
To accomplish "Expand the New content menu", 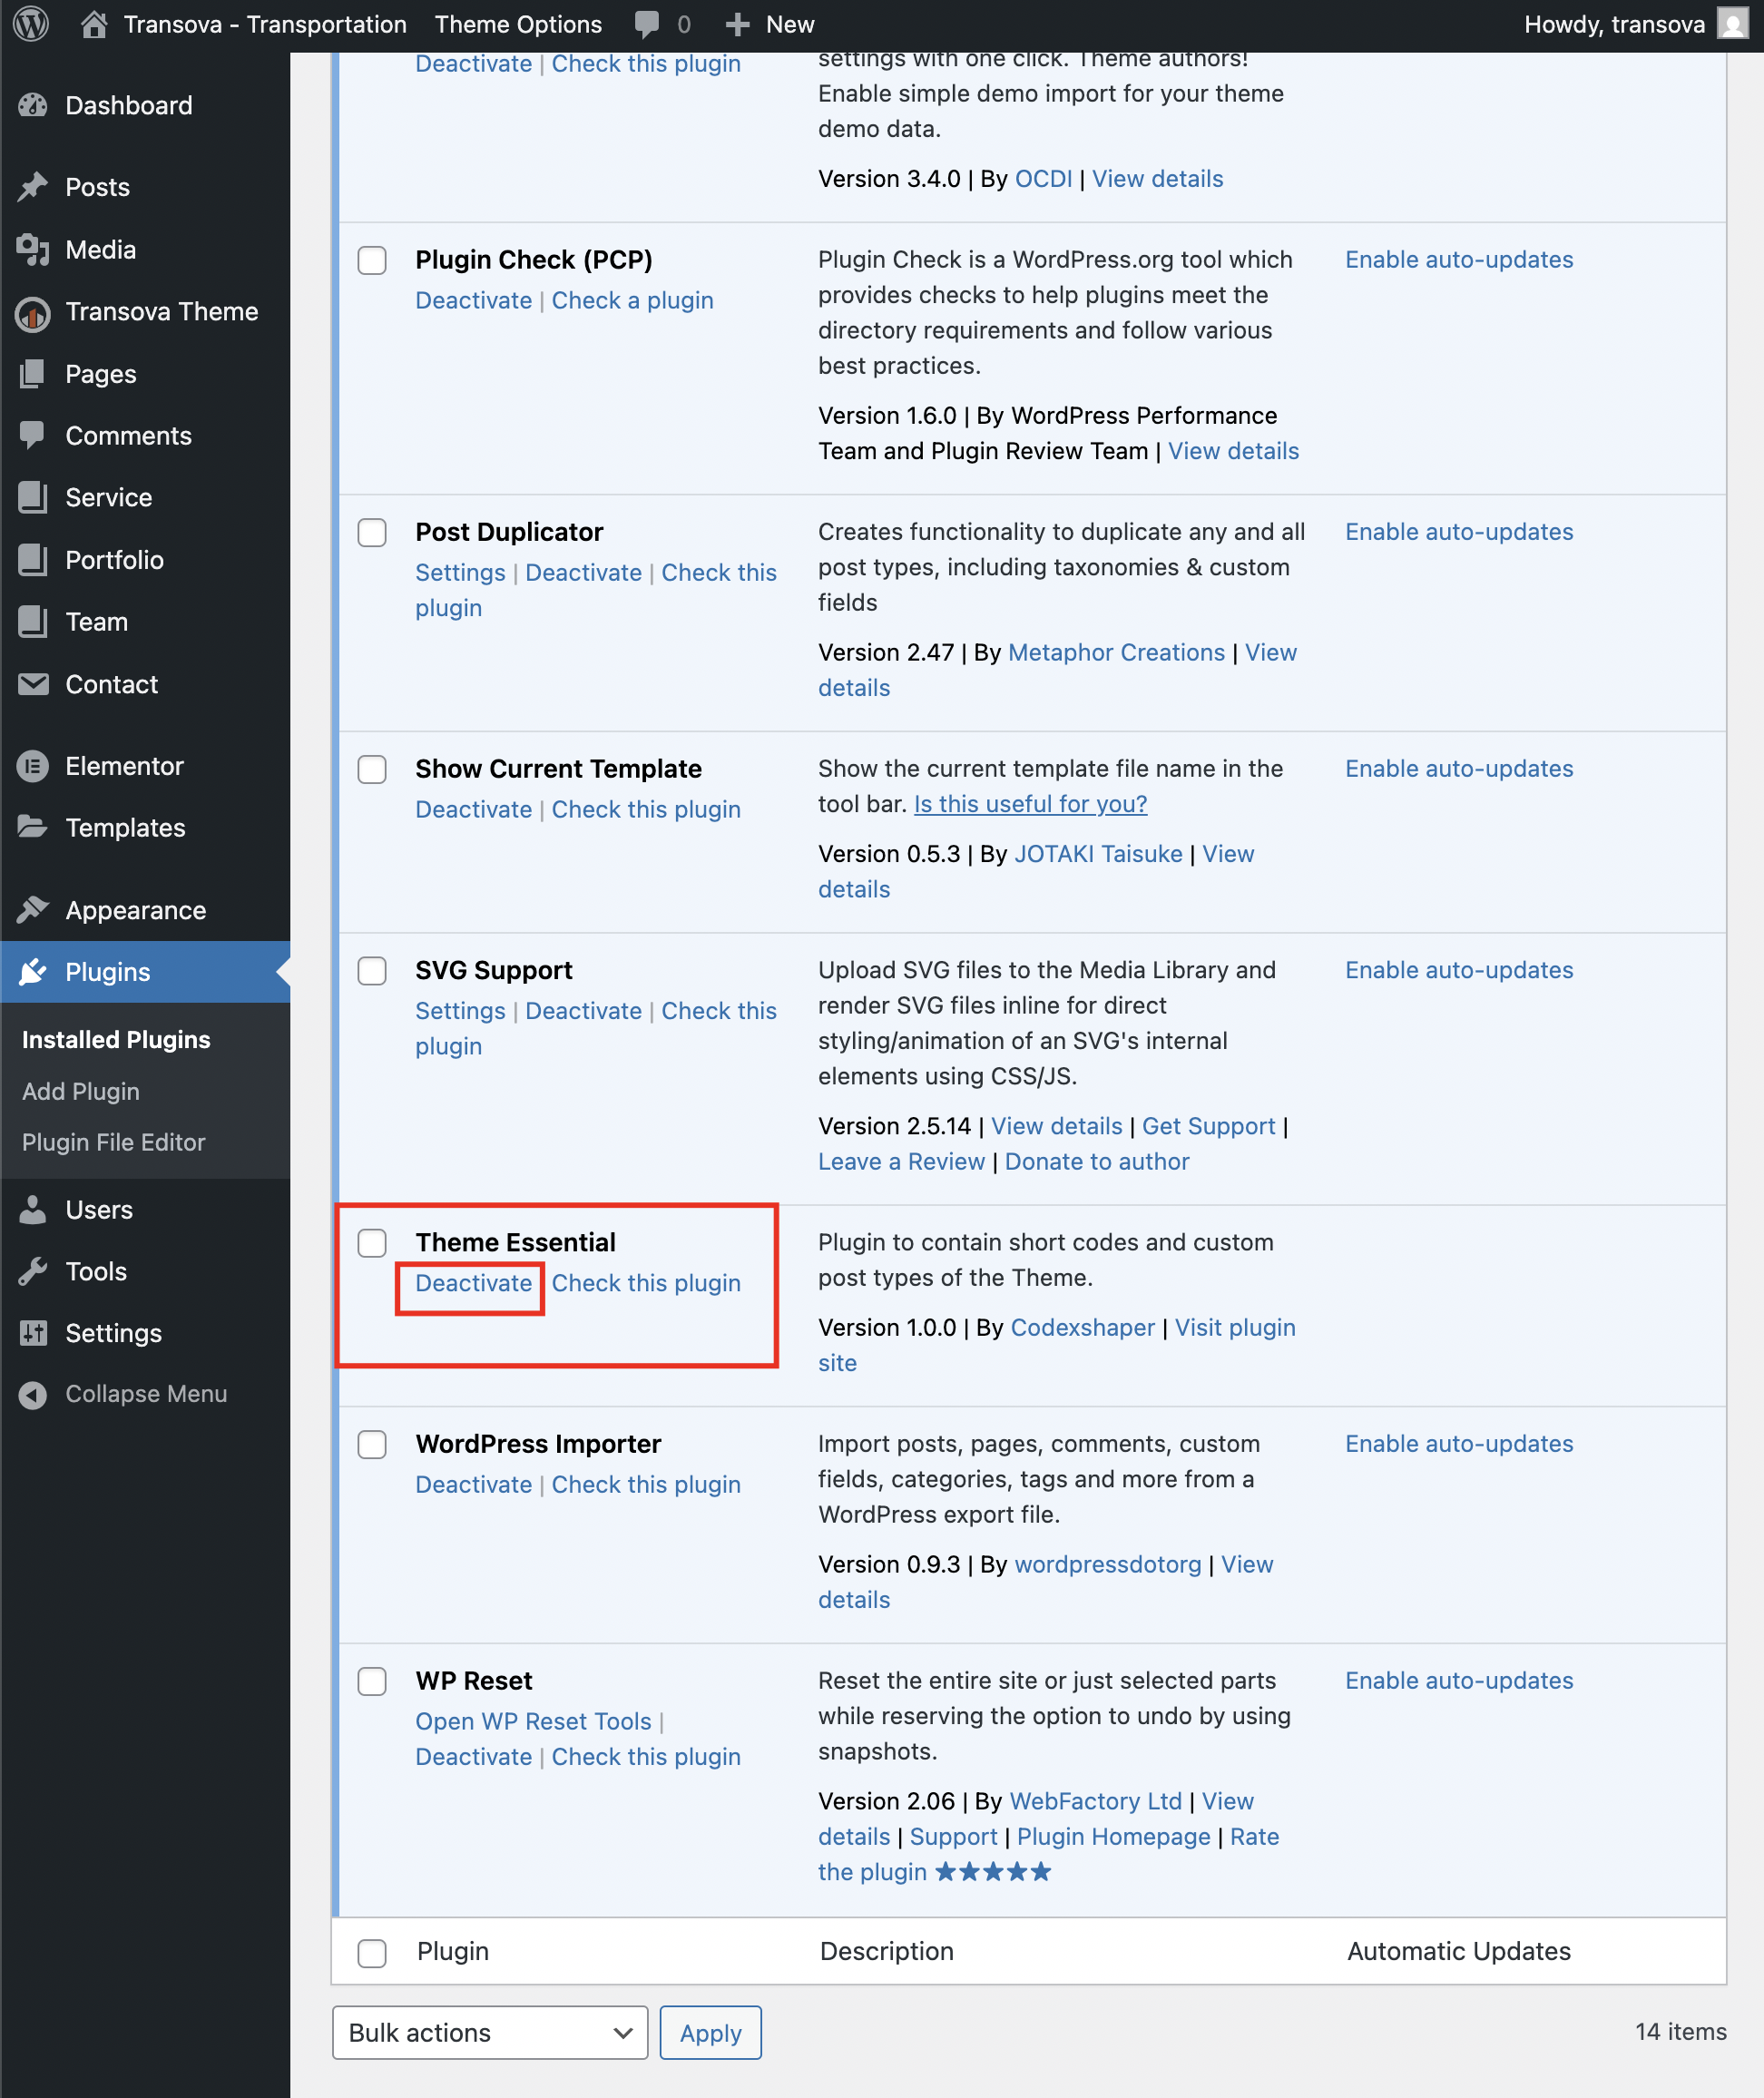I will pyautogui.click(x=769, y=24).
